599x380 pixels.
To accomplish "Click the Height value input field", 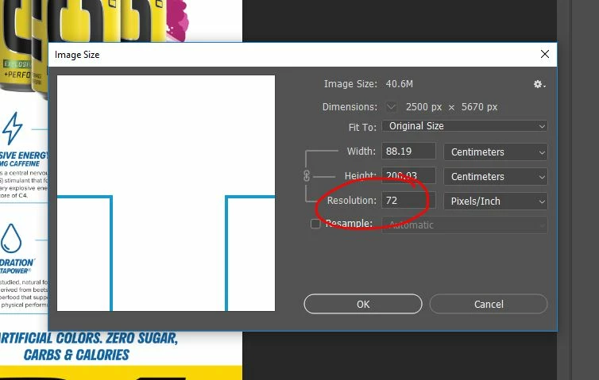I will pos(409,175).
